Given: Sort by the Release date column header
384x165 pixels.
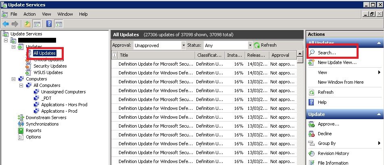Looking at the screenshot, I should click(x=257, y=55).
